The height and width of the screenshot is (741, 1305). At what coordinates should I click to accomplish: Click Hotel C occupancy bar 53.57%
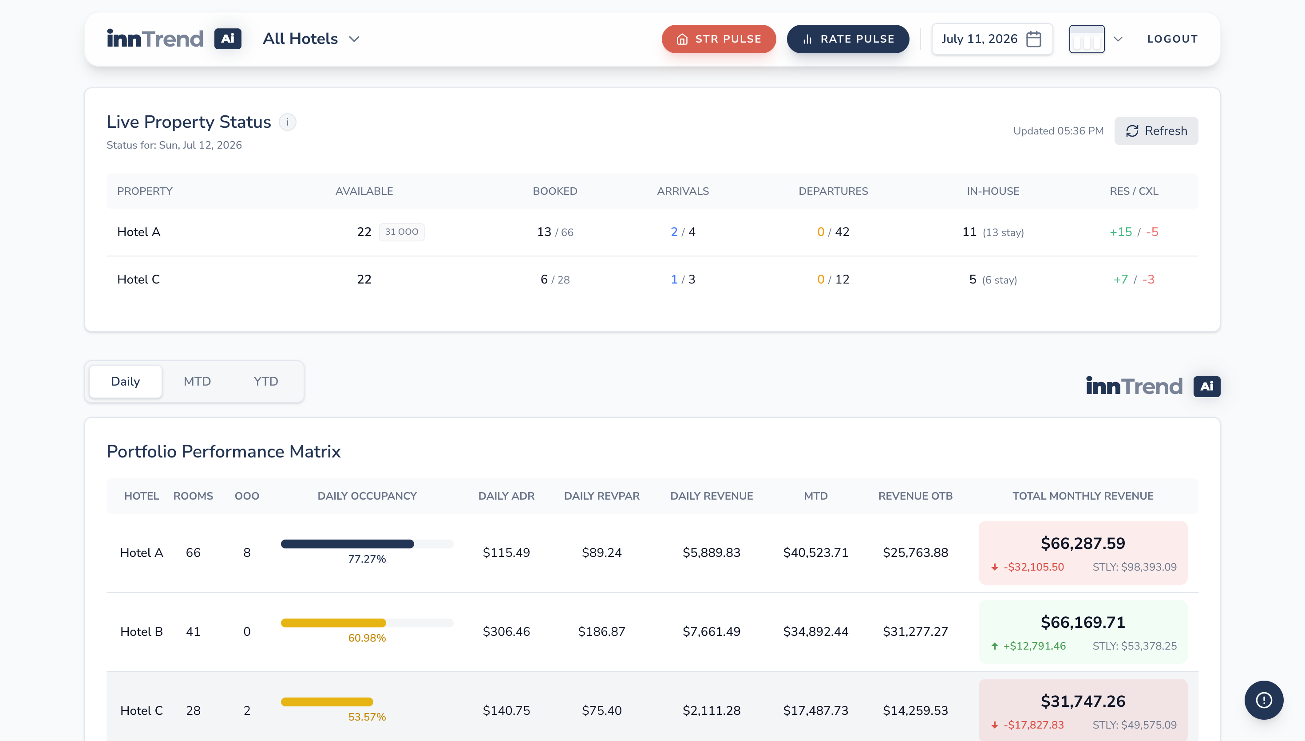[367, 702]
